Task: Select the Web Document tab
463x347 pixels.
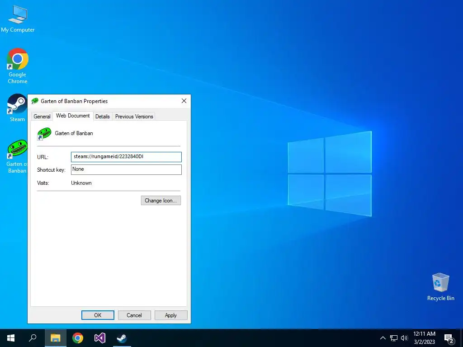Action: [73, 116]
